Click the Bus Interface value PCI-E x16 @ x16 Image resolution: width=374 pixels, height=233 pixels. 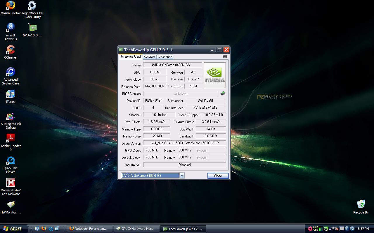click(205, 107)
